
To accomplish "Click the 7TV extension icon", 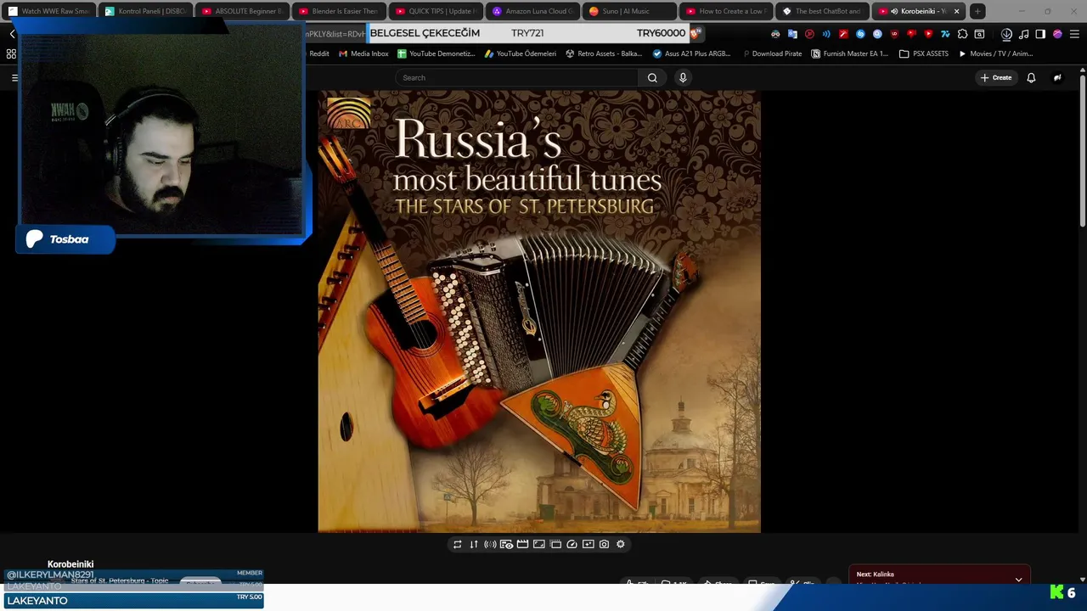I will 945,34.
